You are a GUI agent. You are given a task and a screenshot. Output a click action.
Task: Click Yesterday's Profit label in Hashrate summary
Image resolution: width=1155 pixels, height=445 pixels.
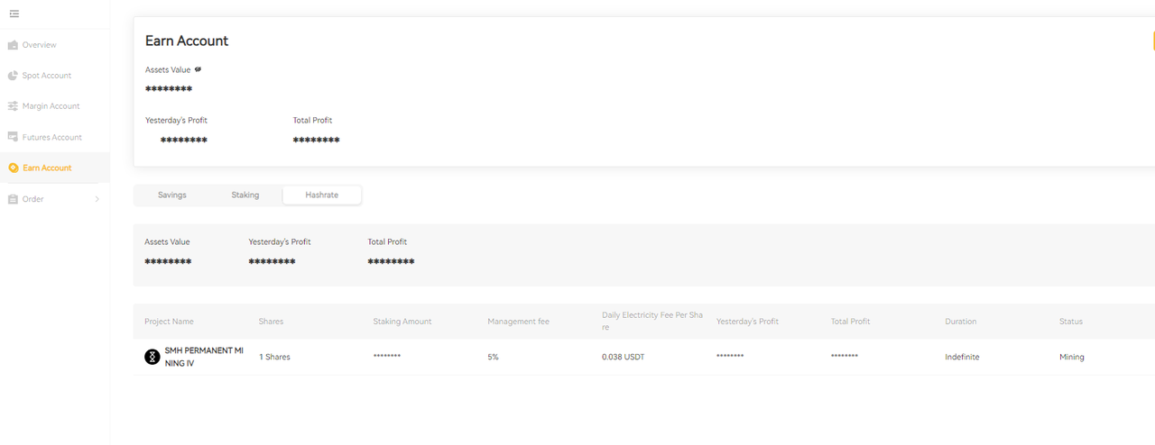point(280,242)
